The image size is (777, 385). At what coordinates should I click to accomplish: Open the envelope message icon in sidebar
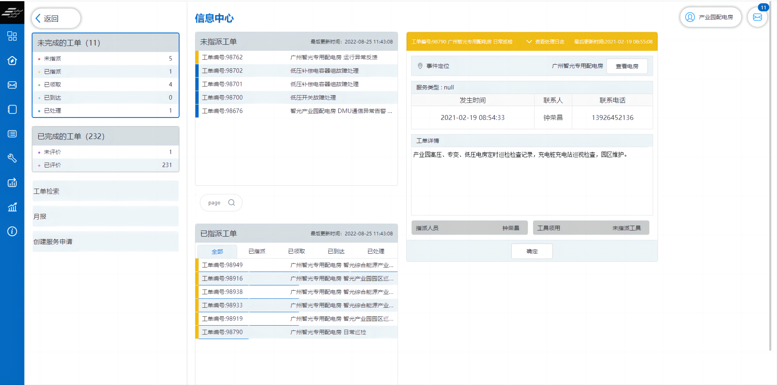coord(12,85)
